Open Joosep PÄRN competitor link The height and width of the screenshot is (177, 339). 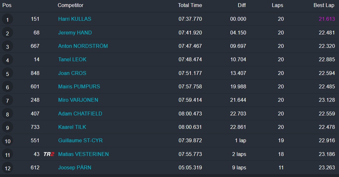click(x=75, y=168)
